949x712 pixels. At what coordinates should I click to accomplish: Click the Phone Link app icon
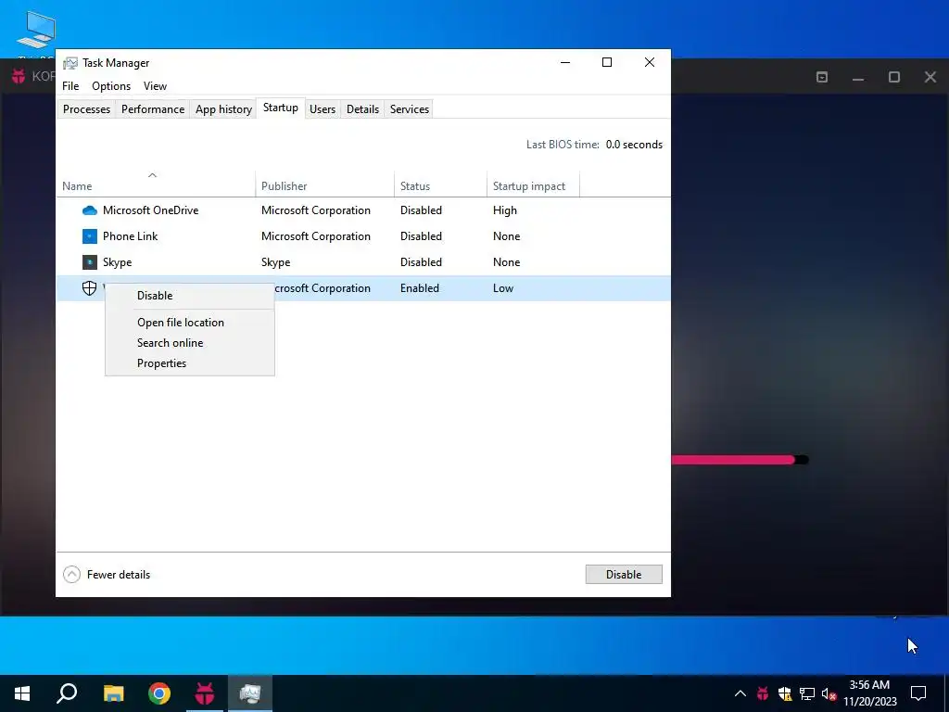90,236
